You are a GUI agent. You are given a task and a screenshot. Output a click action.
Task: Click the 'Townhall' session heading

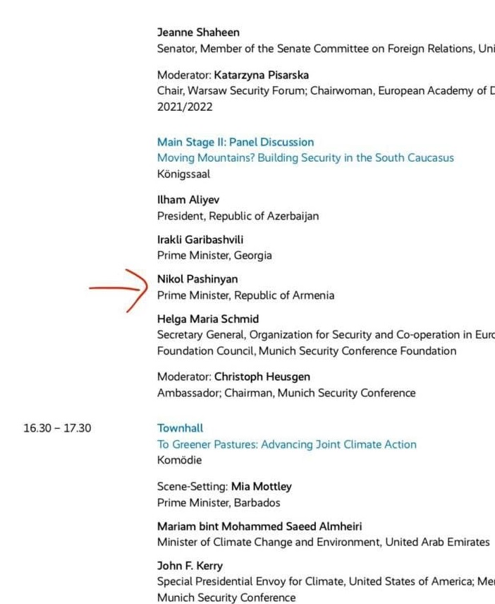point(180,428)
